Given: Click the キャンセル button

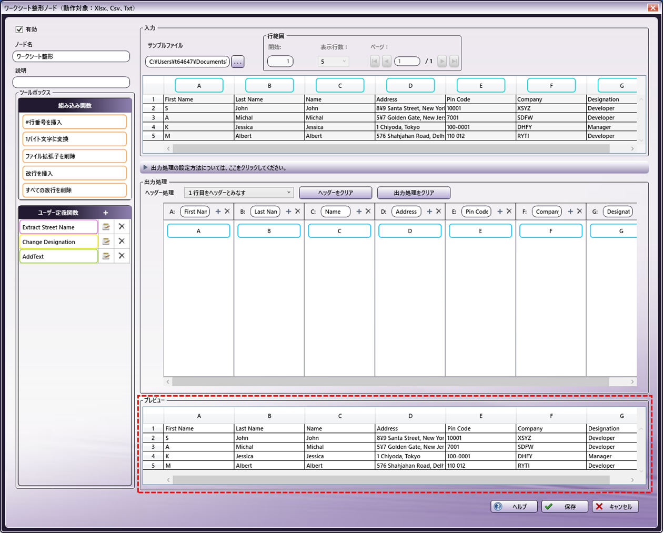Looking at the screenshot, I should 615,506.
